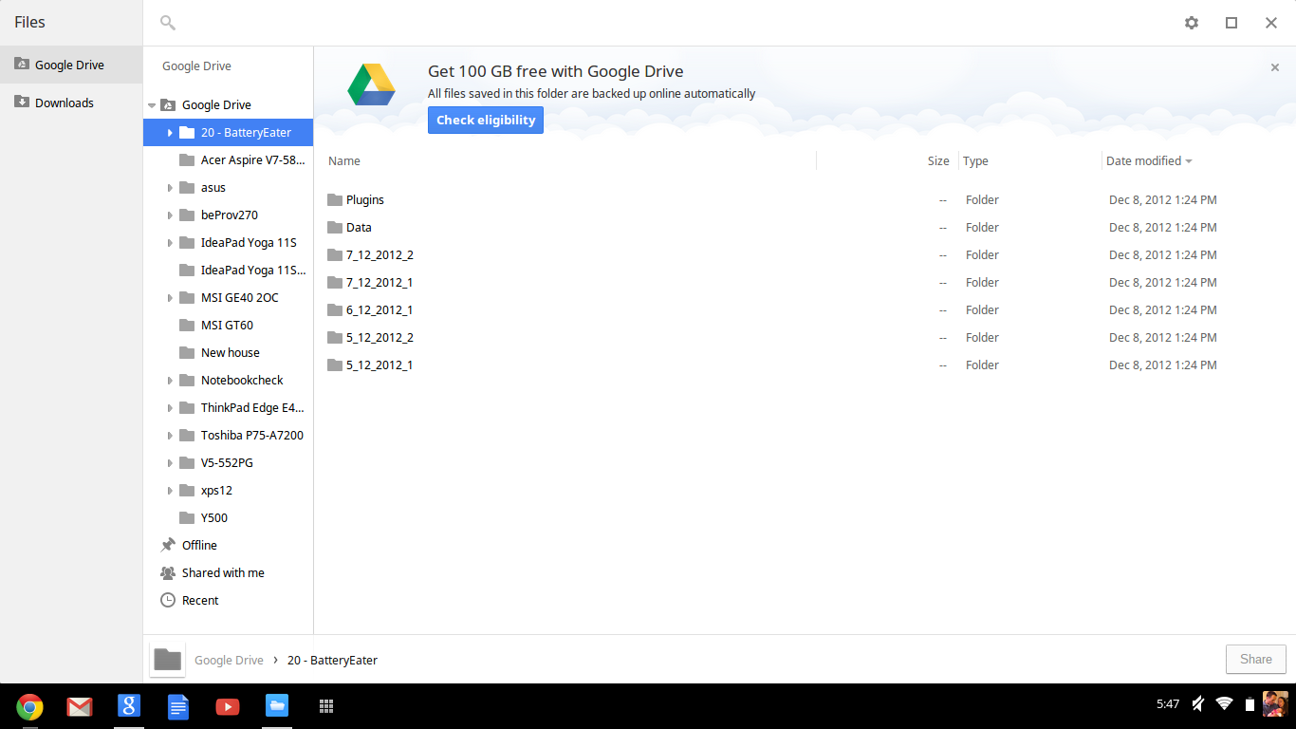The height and width of the screenshot is (729, 1296).
Task: Expand the asus folder in tree
Action: point(170,188)
